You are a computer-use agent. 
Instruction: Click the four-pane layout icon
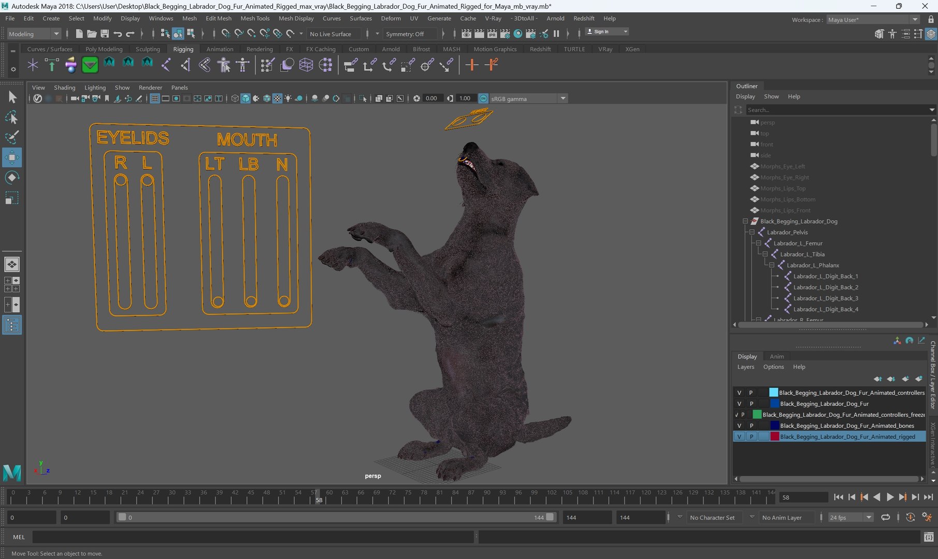coord(11,284)
